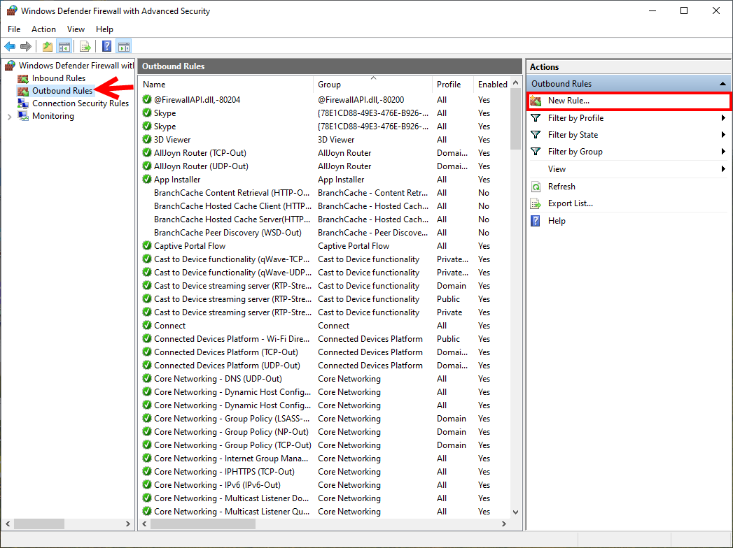Collapse the Outbound Rules actions section
The image size is (733, 548).
[x=722, y=84]
